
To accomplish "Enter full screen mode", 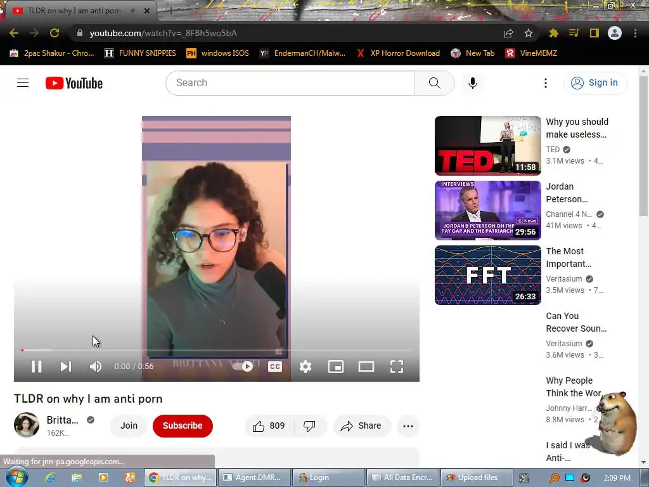I will 397,367.
